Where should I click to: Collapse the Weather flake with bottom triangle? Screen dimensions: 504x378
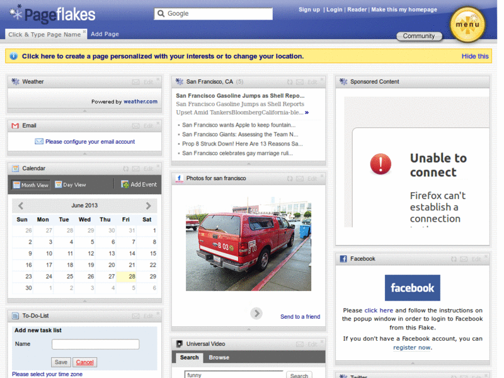tap(84, 111)
